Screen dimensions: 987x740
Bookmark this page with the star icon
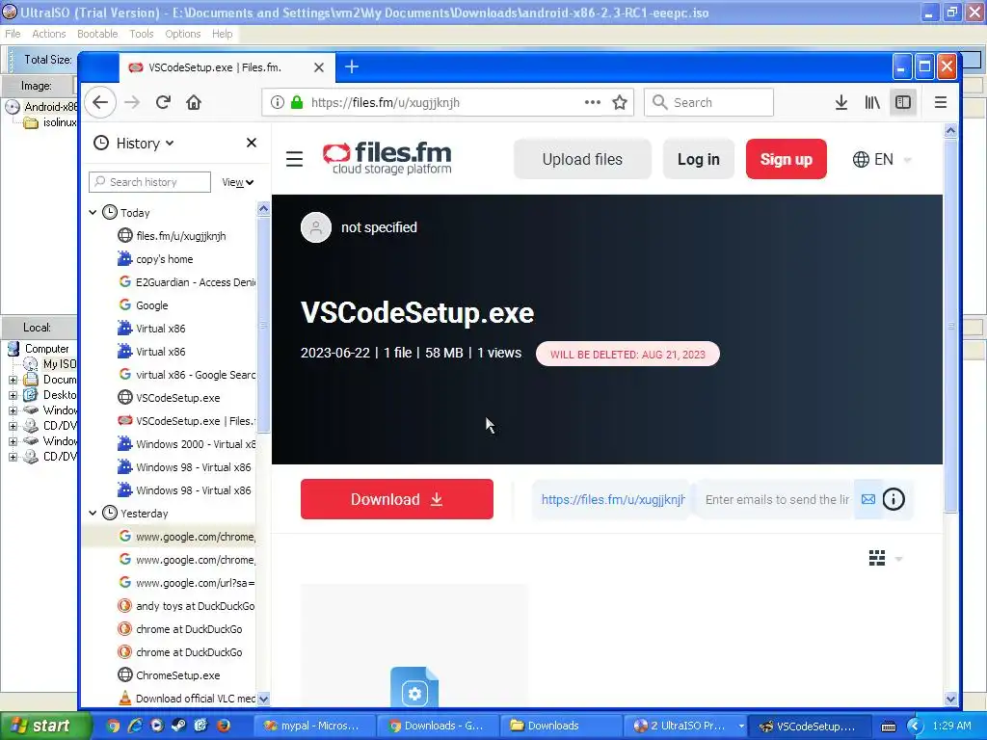620,102
